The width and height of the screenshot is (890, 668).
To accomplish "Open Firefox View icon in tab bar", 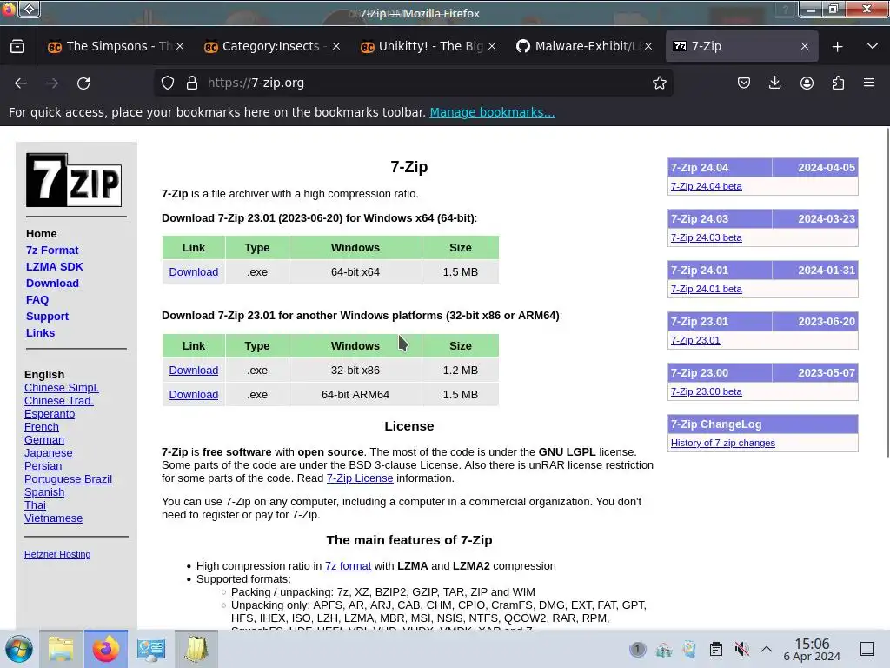I will [x=17, y=47].
